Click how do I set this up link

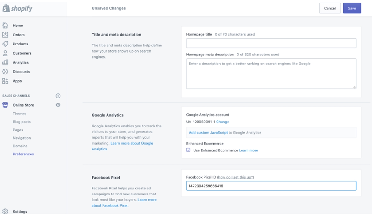click(x=236, y=177)
